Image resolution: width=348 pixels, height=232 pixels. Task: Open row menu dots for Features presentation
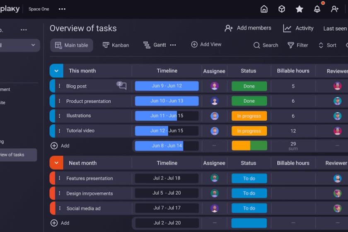click(x=60, y=178)
